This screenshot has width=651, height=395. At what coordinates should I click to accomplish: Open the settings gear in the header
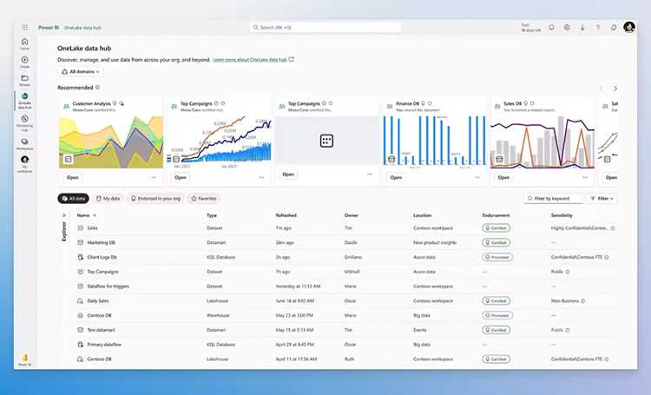coord(567,28)
